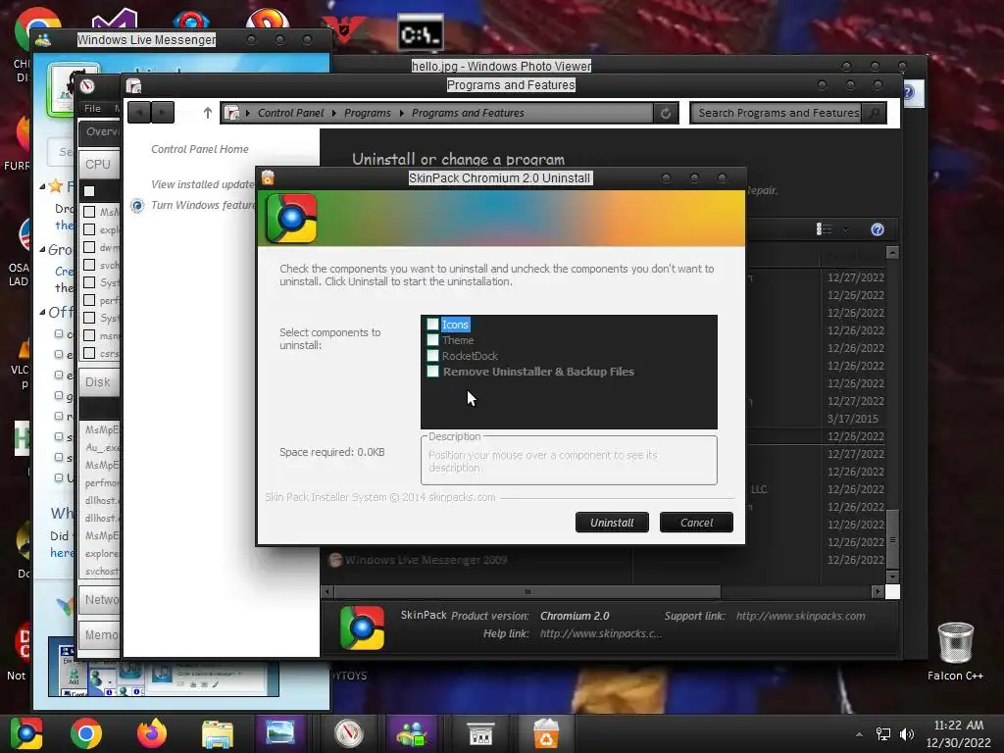Open View installed updates link
Viewport: 1004px width, 753px height.
pyautogui.click(x=203, y=184)
